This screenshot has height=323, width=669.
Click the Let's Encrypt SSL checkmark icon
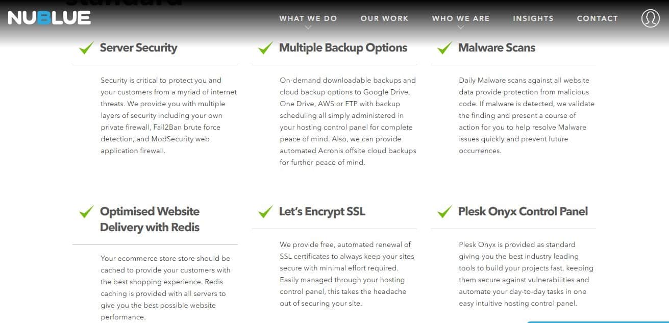click(x=265, y=212)
